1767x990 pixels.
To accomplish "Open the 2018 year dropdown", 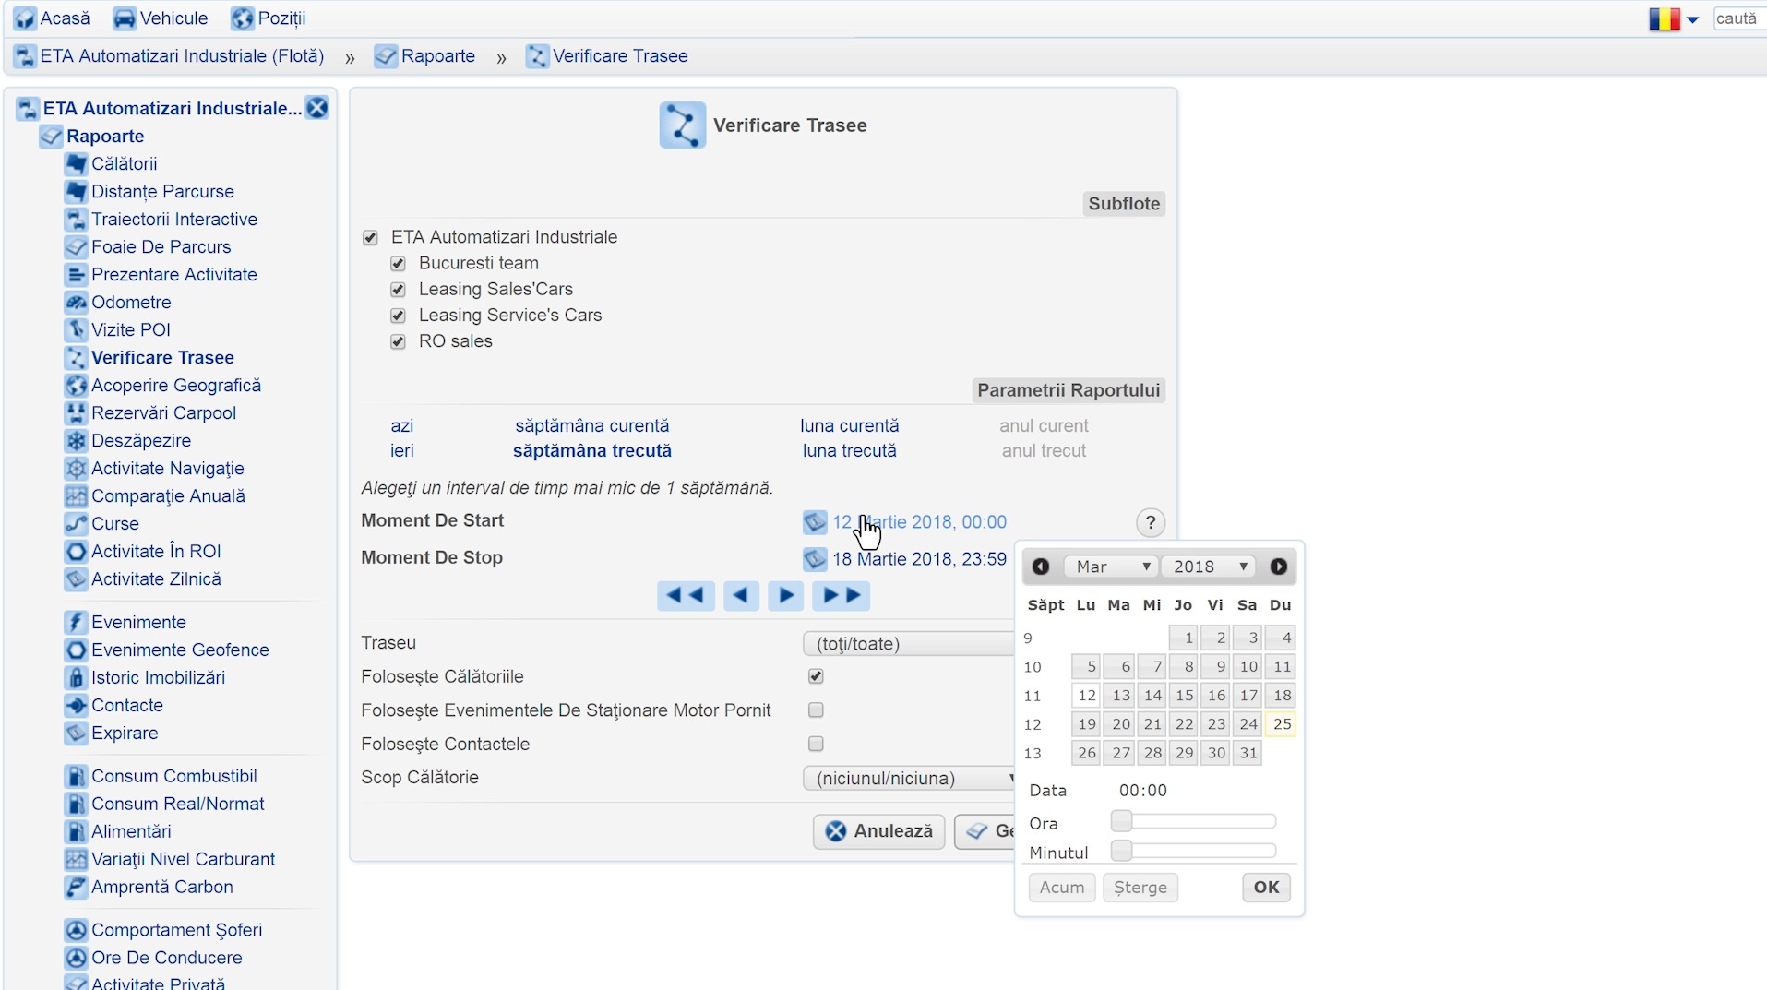I will pos(1209,567).
